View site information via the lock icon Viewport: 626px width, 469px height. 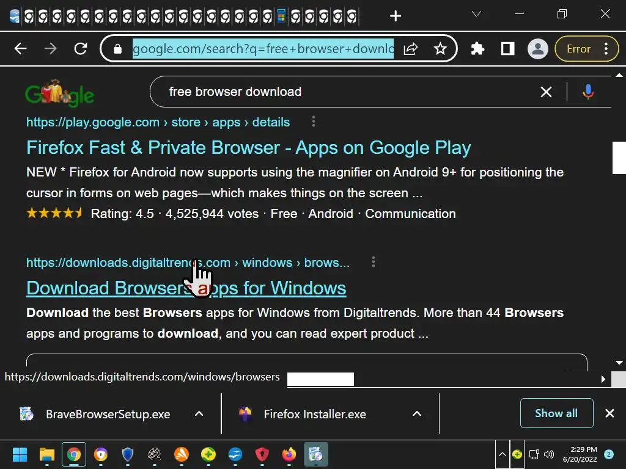click(117, 49)
